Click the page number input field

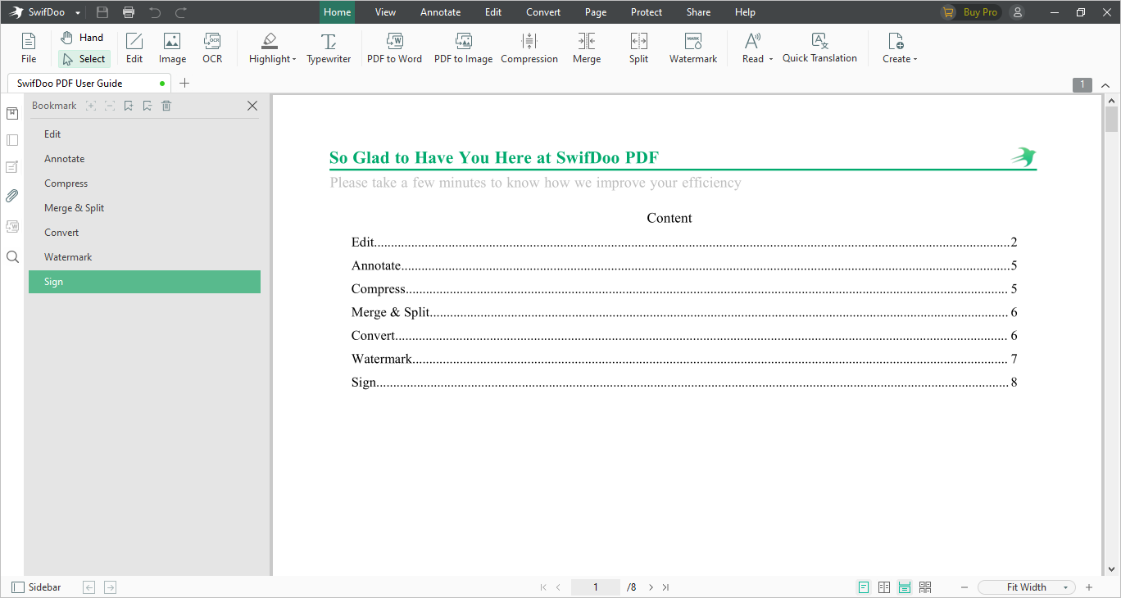coord(596,587)
